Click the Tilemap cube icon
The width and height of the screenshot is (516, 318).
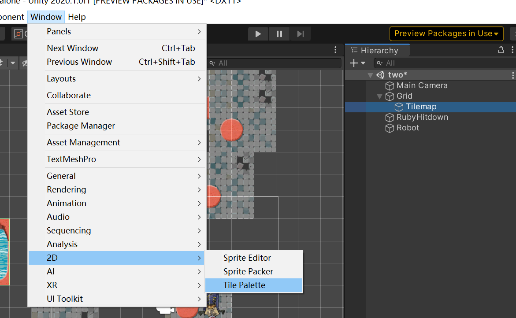(x=399, y=107)
